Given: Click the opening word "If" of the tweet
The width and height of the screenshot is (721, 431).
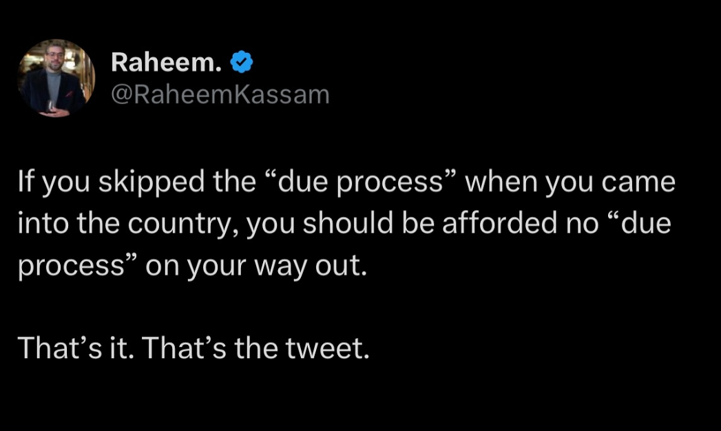Looking at the screenshot, I should (25, 182).
